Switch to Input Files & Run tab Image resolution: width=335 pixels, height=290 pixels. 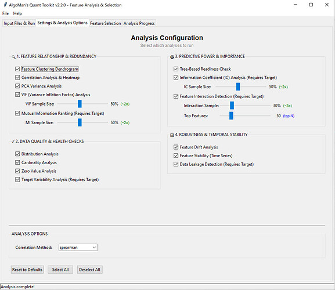[19, 23]
